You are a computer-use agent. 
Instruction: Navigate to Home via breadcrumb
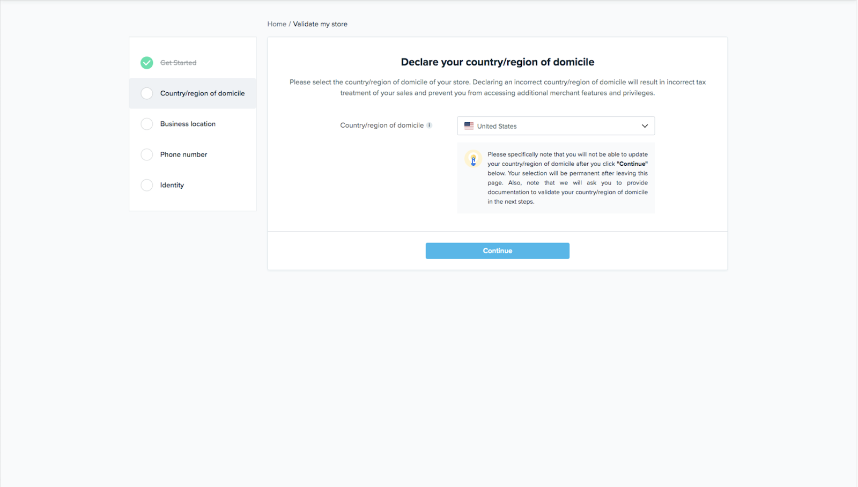coord(277,24)
